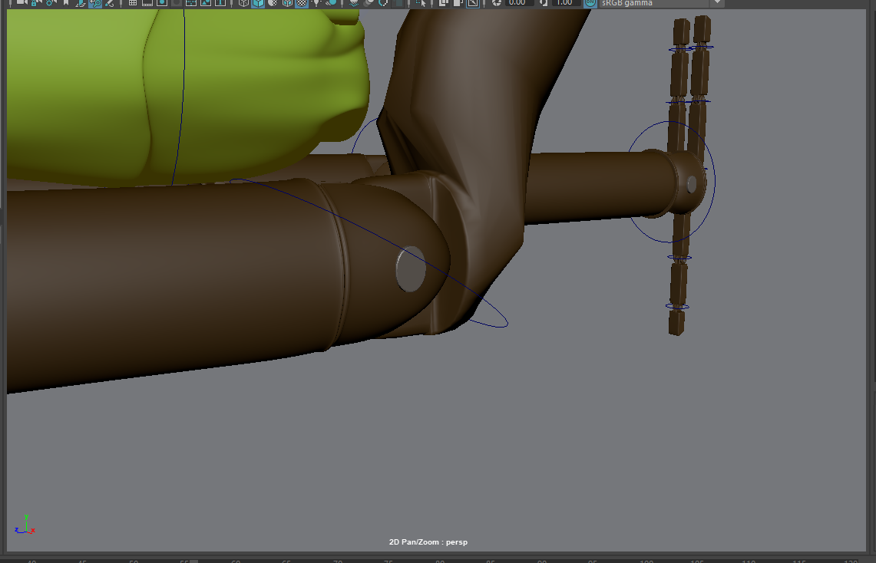
Task: Toggle the field chart icon
Action: (191, 3)
